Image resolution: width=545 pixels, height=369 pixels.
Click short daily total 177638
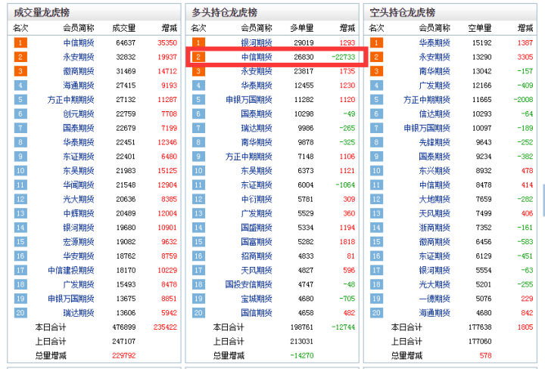click(480, 327)
